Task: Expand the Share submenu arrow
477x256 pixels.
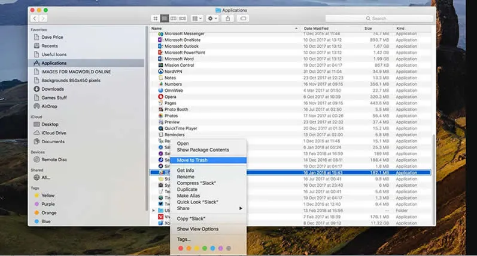Action: tap(241, 208)
